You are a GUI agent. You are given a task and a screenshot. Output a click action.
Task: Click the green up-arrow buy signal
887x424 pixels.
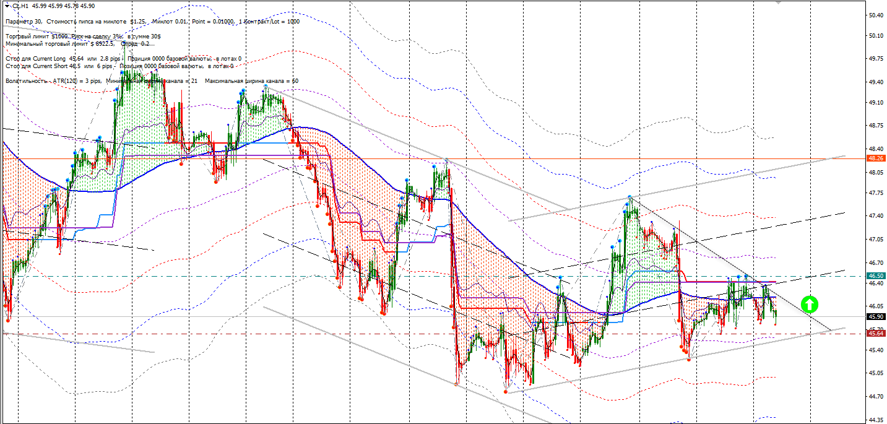(809, 304)
